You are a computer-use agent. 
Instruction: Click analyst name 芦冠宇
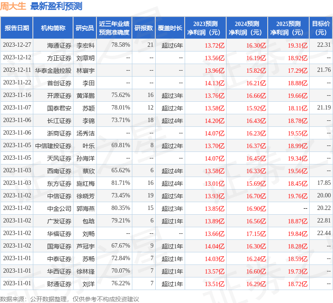[85, 246]
